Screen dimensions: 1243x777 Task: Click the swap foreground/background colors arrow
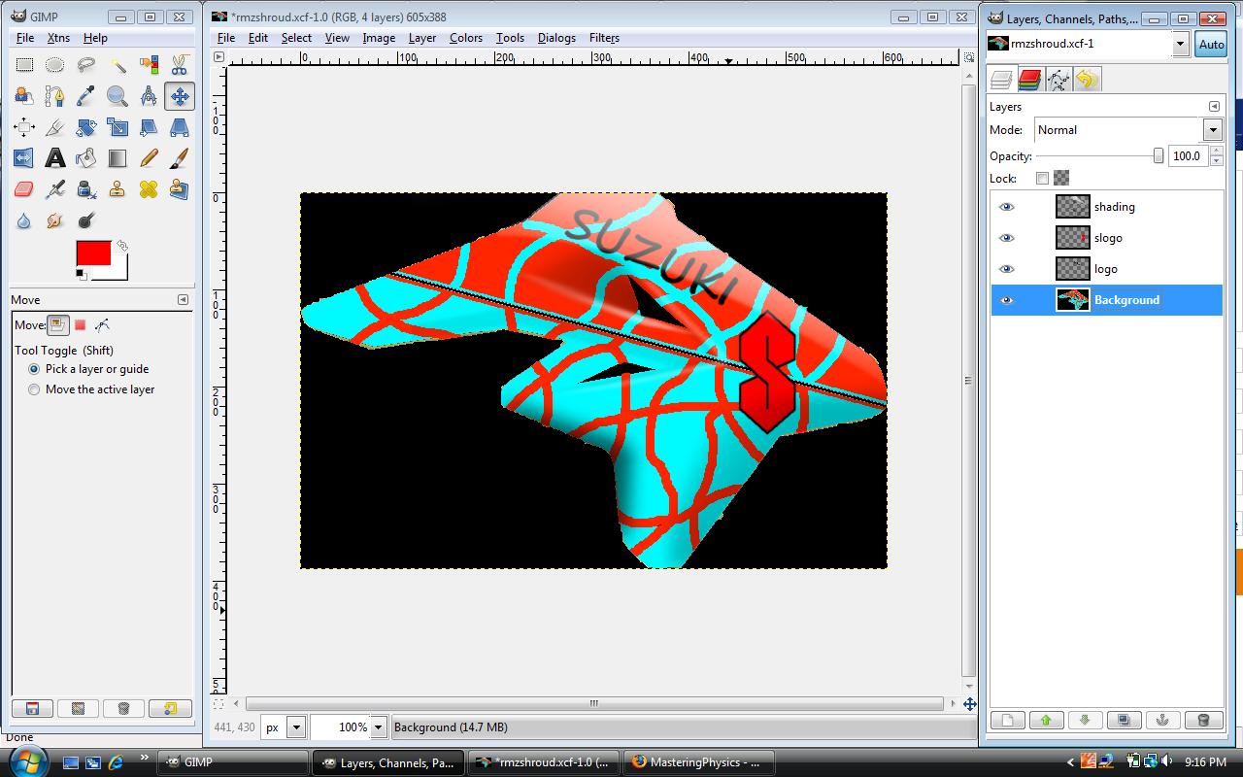coord(122,245)
